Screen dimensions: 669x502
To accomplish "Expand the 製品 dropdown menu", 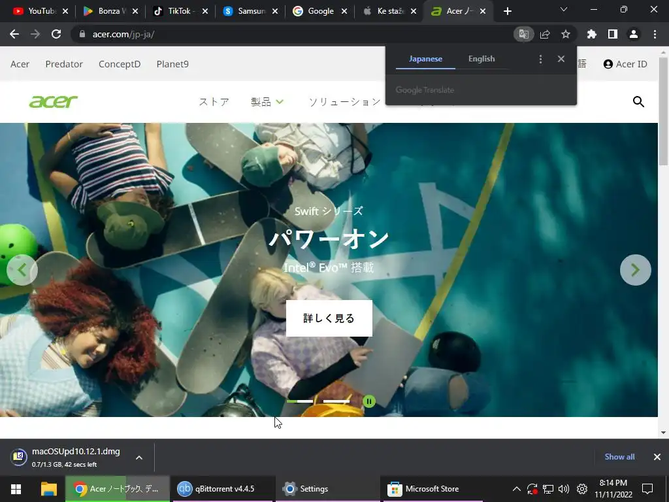I will coord(267,101).
